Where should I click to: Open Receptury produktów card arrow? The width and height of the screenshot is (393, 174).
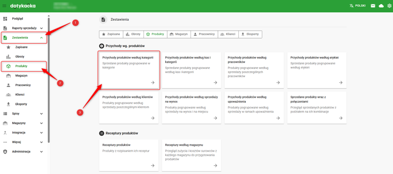153,166
